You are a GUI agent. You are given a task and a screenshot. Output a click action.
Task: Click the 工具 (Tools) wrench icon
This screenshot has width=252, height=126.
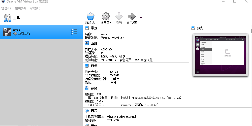(8, 18)
